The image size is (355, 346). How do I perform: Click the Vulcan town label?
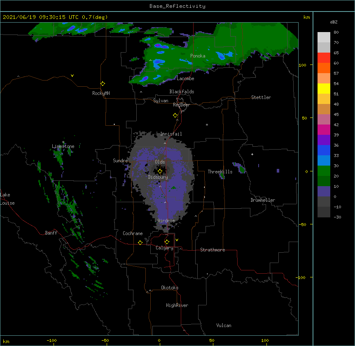coord(224,325)
